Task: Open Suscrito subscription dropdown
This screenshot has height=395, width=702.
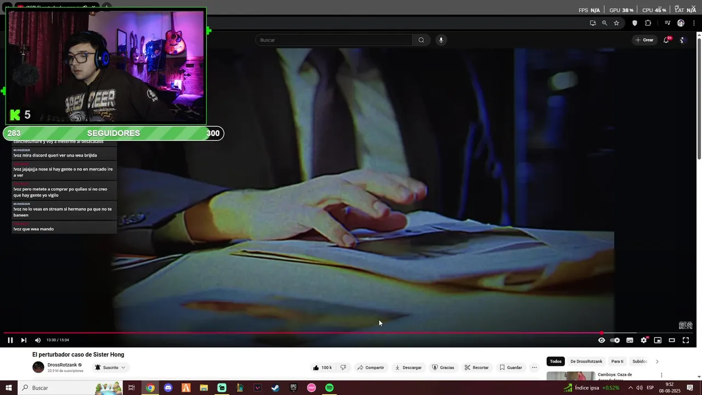Action: point(110,368)
